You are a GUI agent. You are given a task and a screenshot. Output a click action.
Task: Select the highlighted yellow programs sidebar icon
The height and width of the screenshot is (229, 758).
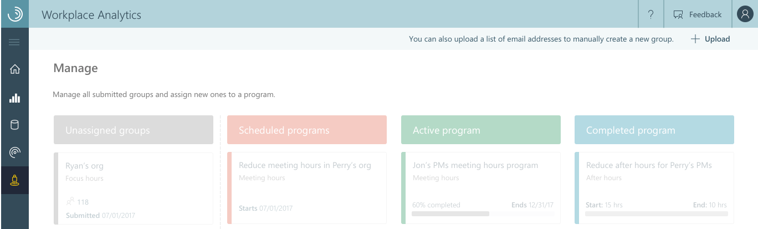click(14, 181)
